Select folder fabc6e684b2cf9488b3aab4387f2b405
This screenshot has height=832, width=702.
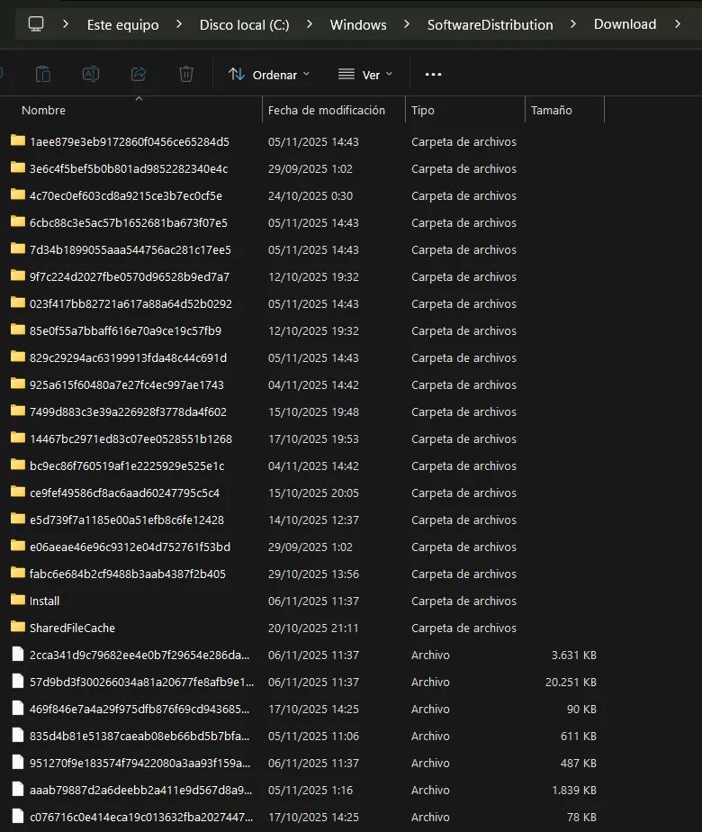tap(127, 574)
